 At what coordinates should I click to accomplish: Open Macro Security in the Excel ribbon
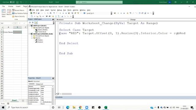coord(18,16)
